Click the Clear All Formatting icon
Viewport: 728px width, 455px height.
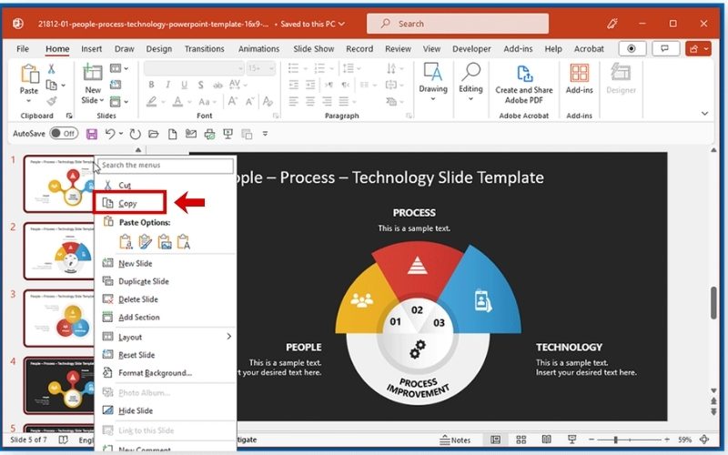pos(268,101)
